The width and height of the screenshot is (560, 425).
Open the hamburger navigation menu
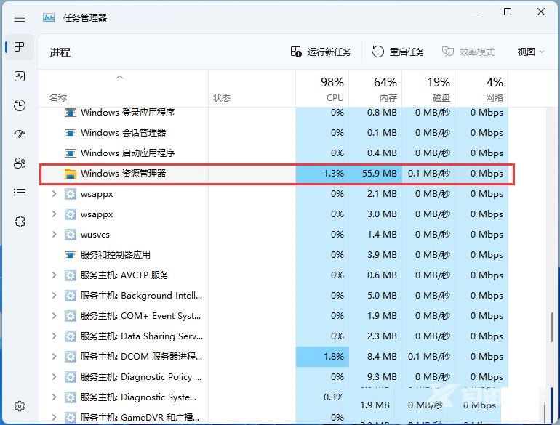pos(20,18)
